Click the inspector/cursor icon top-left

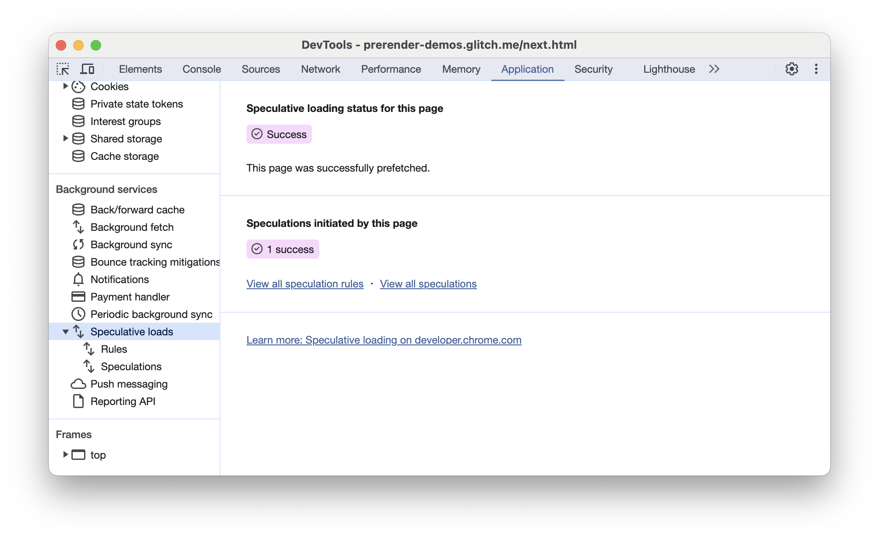[63, 69]
